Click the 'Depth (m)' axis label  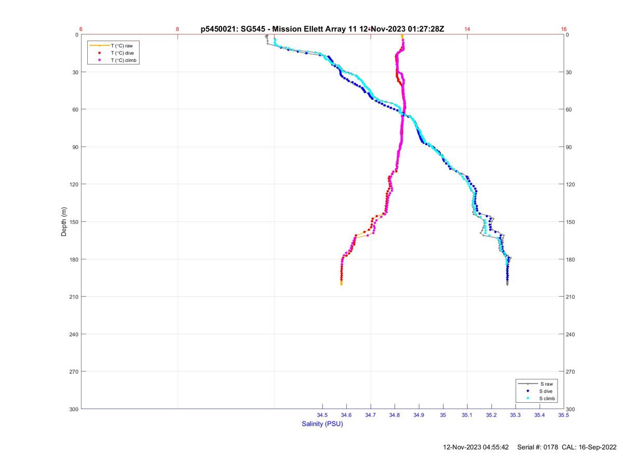[64, 221]
